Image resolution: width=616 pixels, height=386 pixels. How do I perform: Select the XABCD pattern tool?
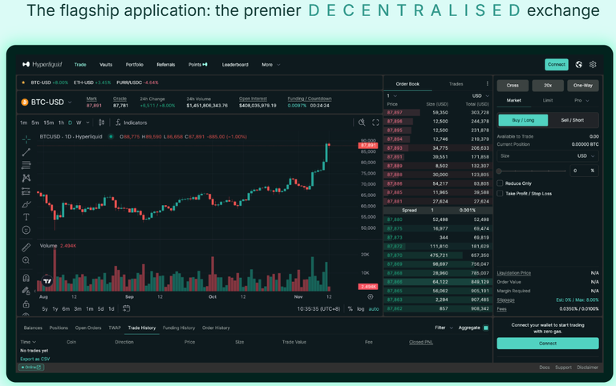(26, 178)
